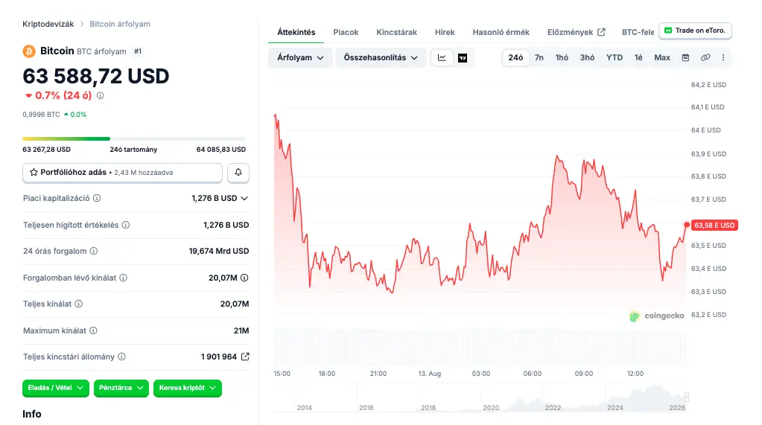Open the Árfolyam dropdown
The height and width of the screenshot is (425, 762).
coord(300,58)
